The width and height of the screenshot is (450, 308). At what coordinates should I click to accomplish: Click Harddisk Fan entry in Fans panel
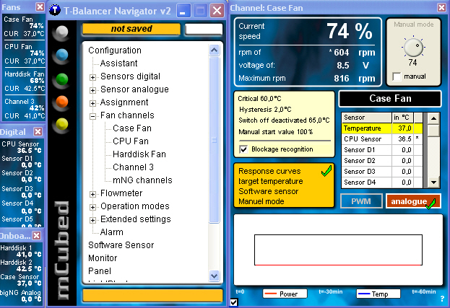click(x=24, y=82)
